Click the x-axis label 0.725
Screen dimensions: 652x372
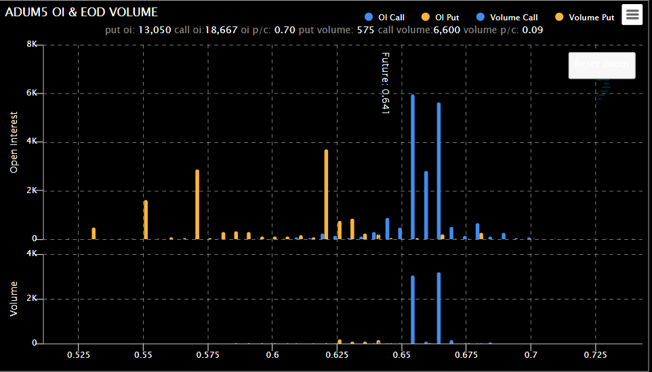tap(596, 355)
